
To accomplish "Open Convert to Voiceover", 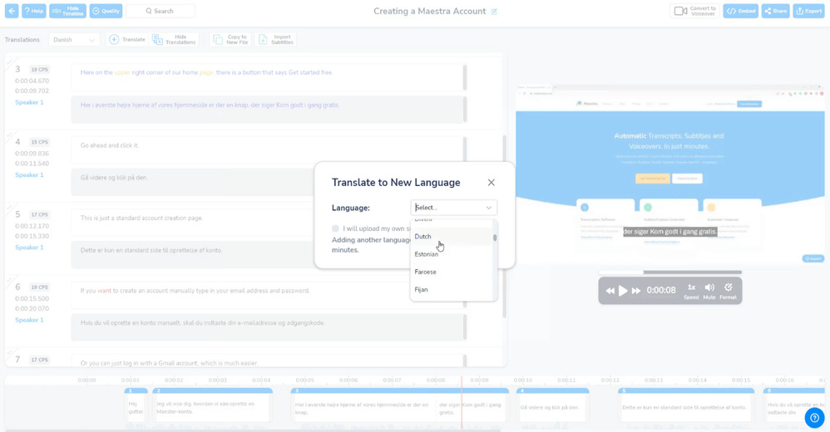I will [695, 11].
